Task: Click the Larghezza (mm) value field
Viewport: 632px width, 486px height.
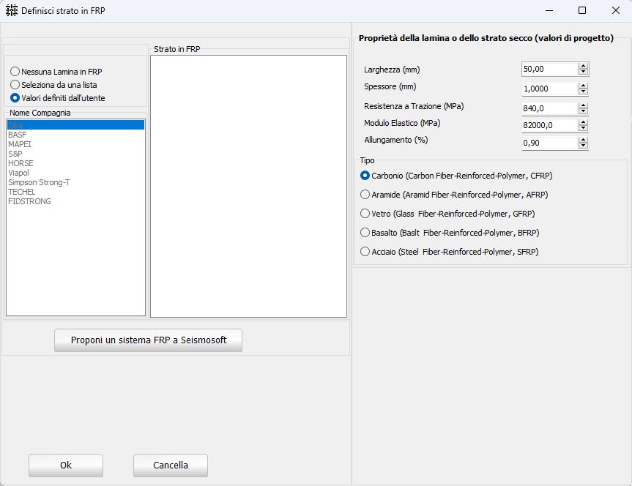Action: coord(550,69)
